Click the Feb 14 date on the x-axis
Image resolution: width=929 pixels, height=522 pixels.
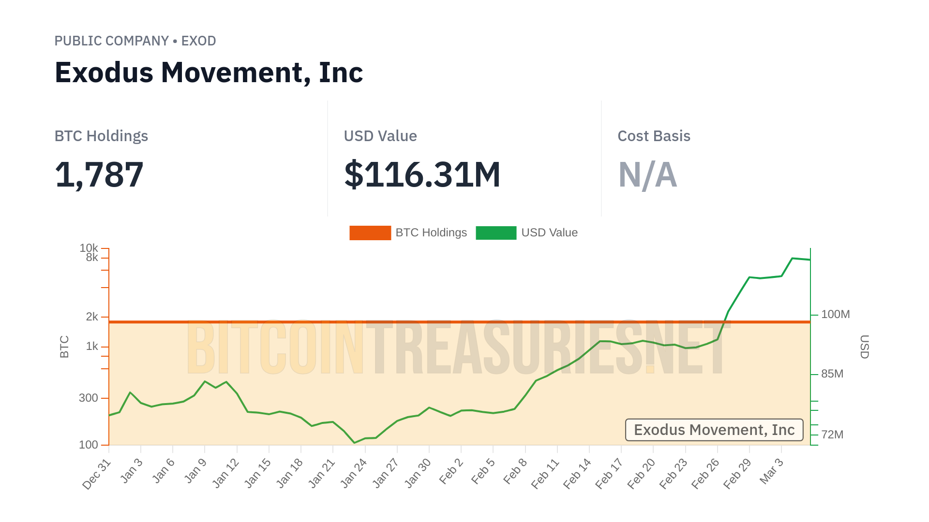point(577,474)
